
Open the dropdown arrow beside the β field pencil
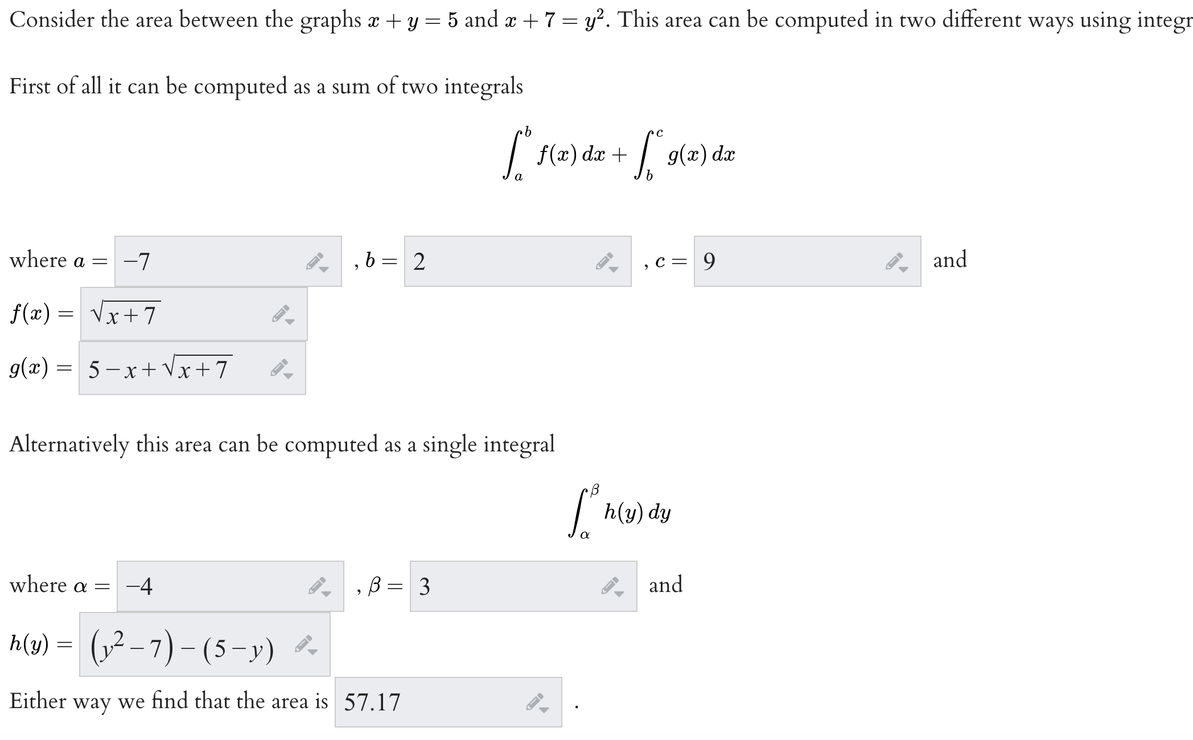619,593
